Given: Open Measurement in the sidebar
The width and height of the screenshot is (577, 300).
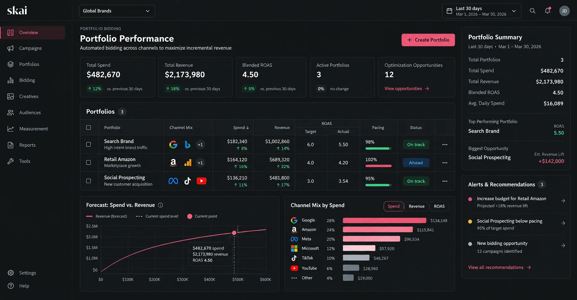Looking at the screenshot, I should (x=33, y=129).
